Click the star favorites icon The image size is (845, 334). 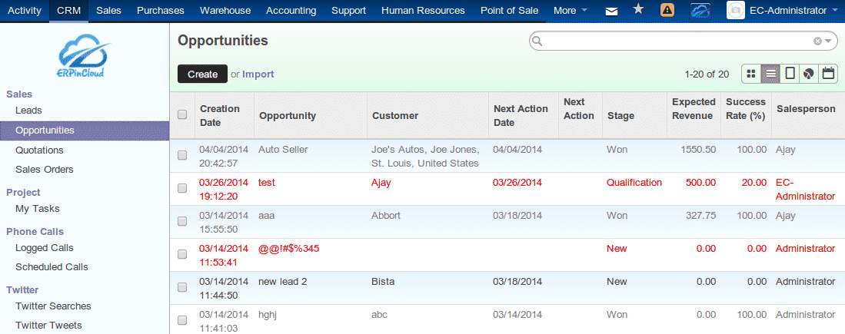(x=638, y=10)
